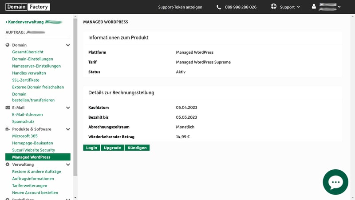Click the gear icon beside Verwaltung
Image resolution: width=355 pixels, height=200 pixels.
tap(8, 164)
